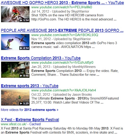Open the youtube.com/watch?v=GAt1BOKL93Q URL
125x136 pixels.
[65, 35]
